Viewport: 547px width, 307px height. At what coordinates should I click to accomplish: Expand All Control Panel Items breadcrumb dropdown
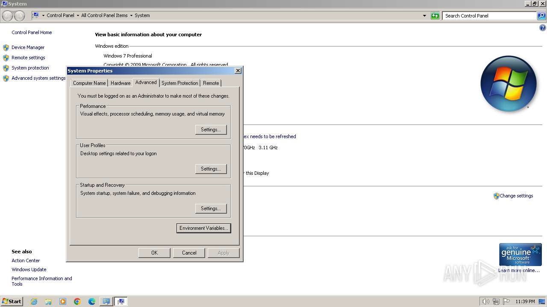tap(131, 15)
